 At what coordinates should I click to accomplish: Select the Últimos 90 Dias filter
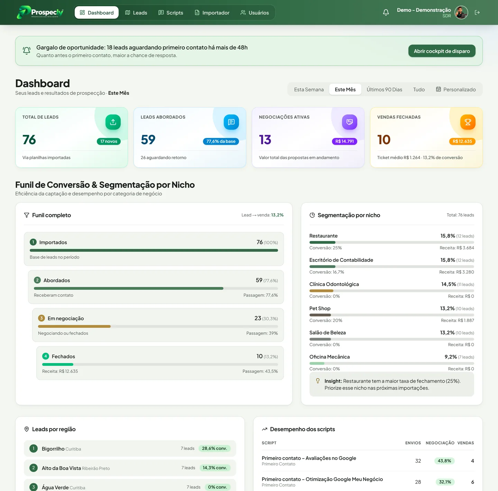click(384, 90)
